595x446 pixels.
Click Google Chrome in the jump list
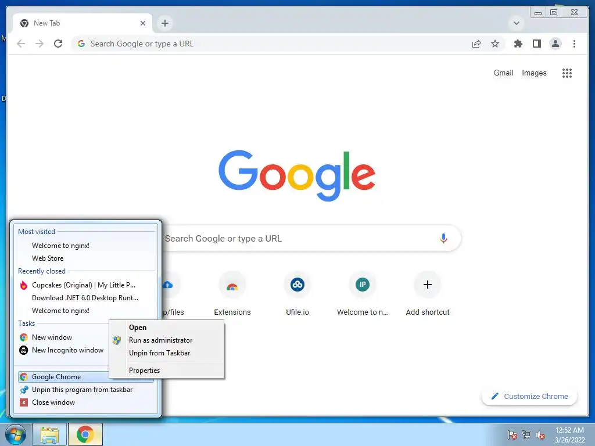click(63, 376)
